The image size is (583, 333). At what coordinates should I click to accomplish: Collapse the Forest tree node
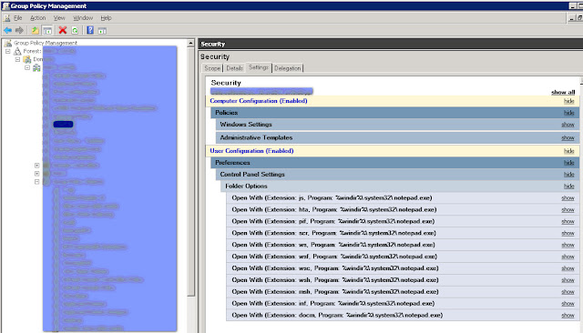click(x=8, y=51)
